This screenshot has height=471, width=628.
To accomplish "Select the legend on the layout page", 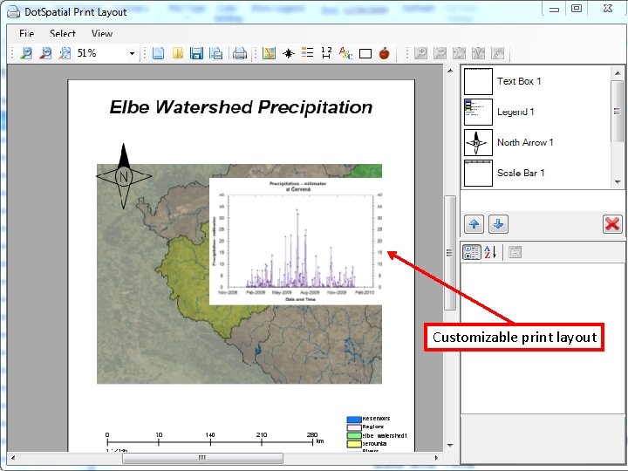I will click(377, 434).
